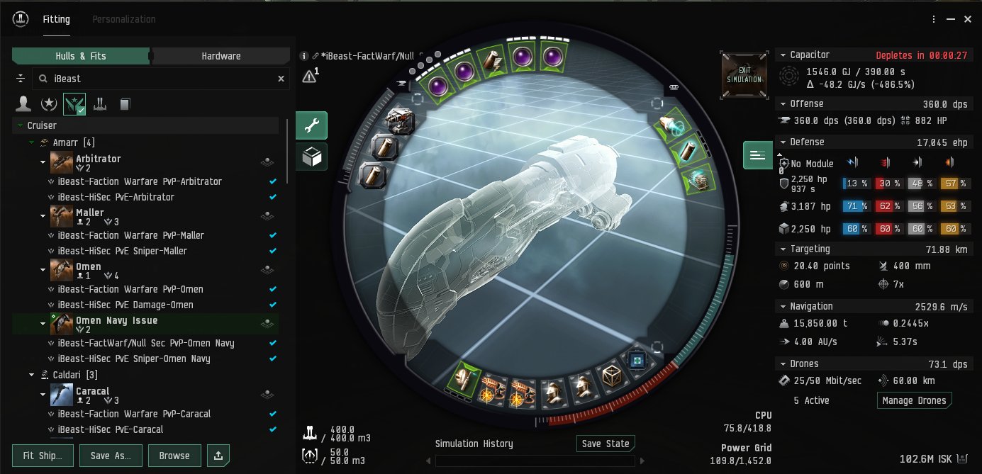Collapse the Omen Navy Issue entry
This screenshot has width=982, height=474.
point(43,324)
